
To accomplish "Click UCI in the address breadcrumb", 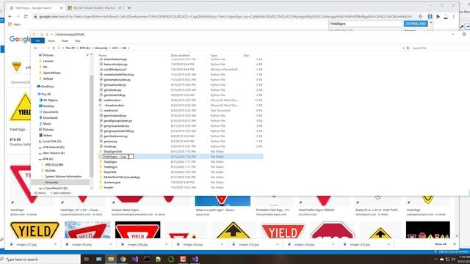I will (x=115, y=48).
